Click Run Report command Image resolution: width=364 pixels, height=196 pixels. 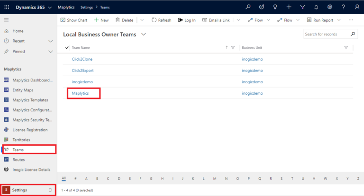coord(320,20)
